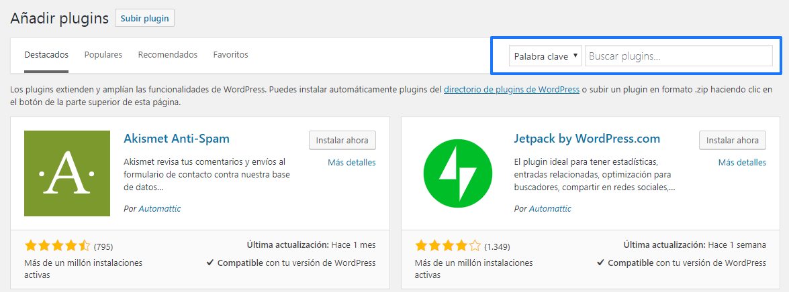
Task: Click the Jetpack star rating
Action: (x=448, y=246)
